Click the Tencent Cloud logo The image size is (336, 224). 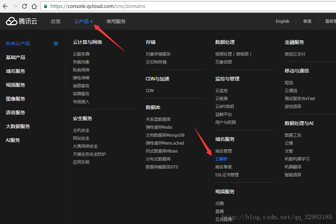(x=21, y=21)
